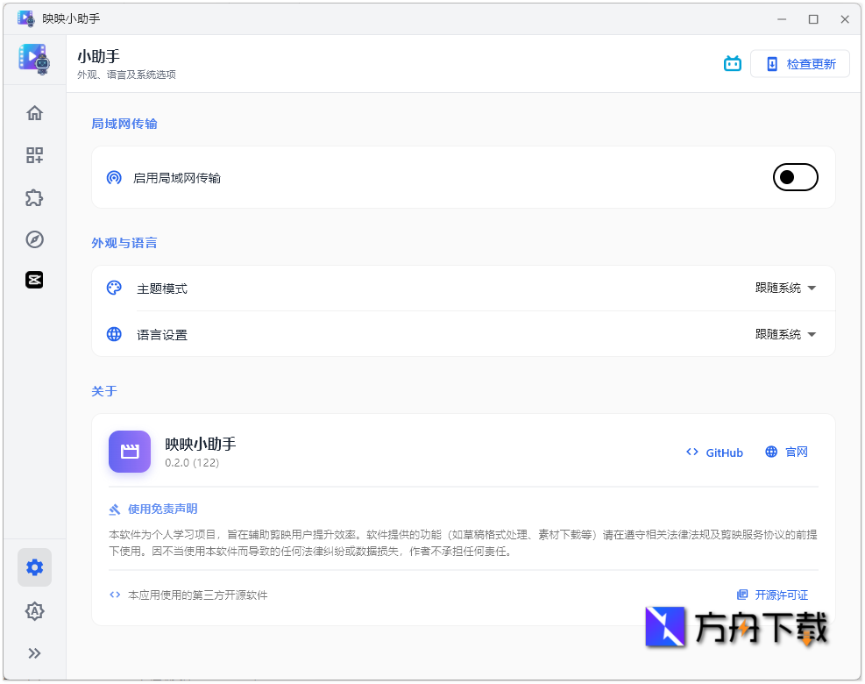Enable 启用局域网传输 toggle switch
865x684 pixels.
[x=795, y=177]
